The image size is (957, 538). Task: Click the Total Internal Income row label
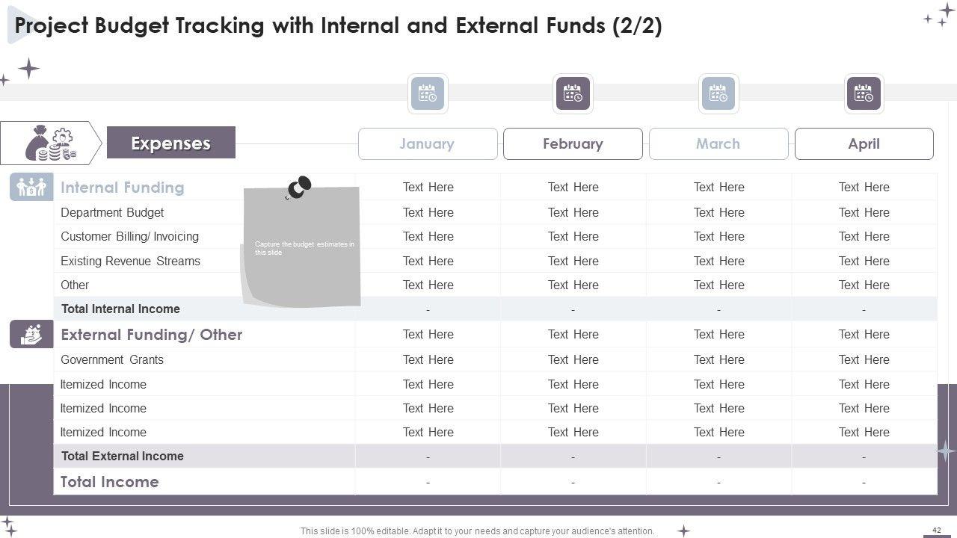(x=120, y=309)
